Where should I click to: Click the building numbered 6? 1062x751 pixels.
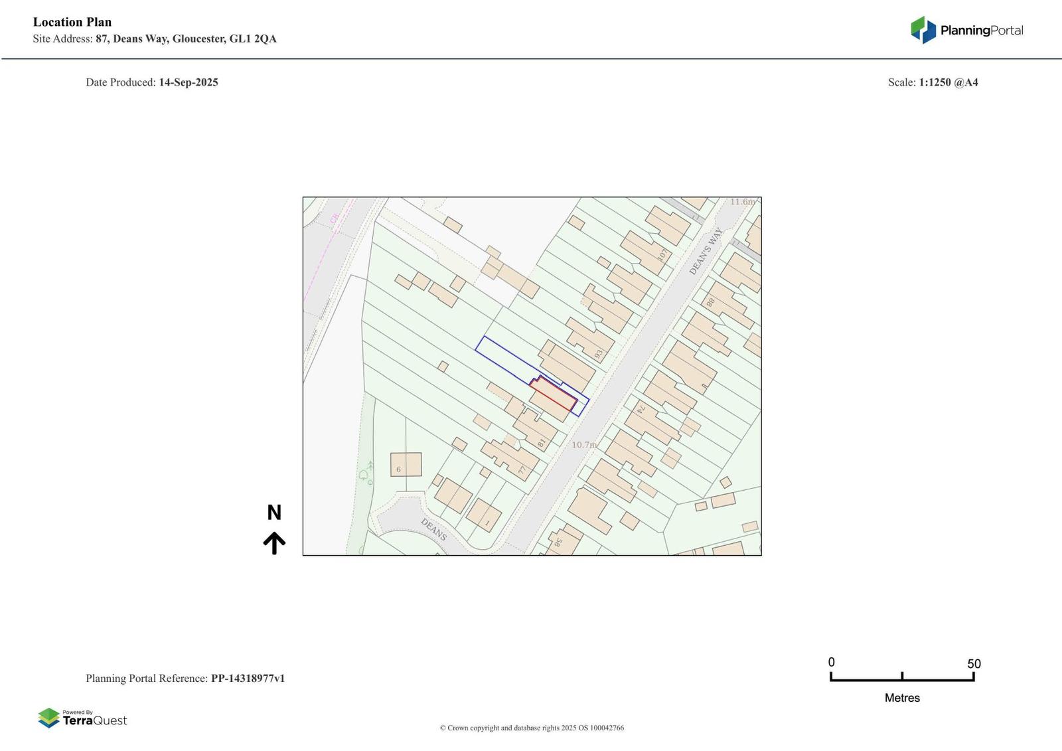[406, 464]
